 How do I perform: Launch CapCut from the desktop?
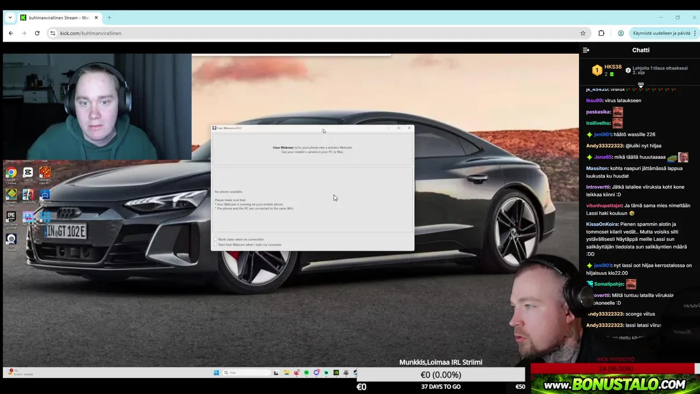[x=28, y=174]
